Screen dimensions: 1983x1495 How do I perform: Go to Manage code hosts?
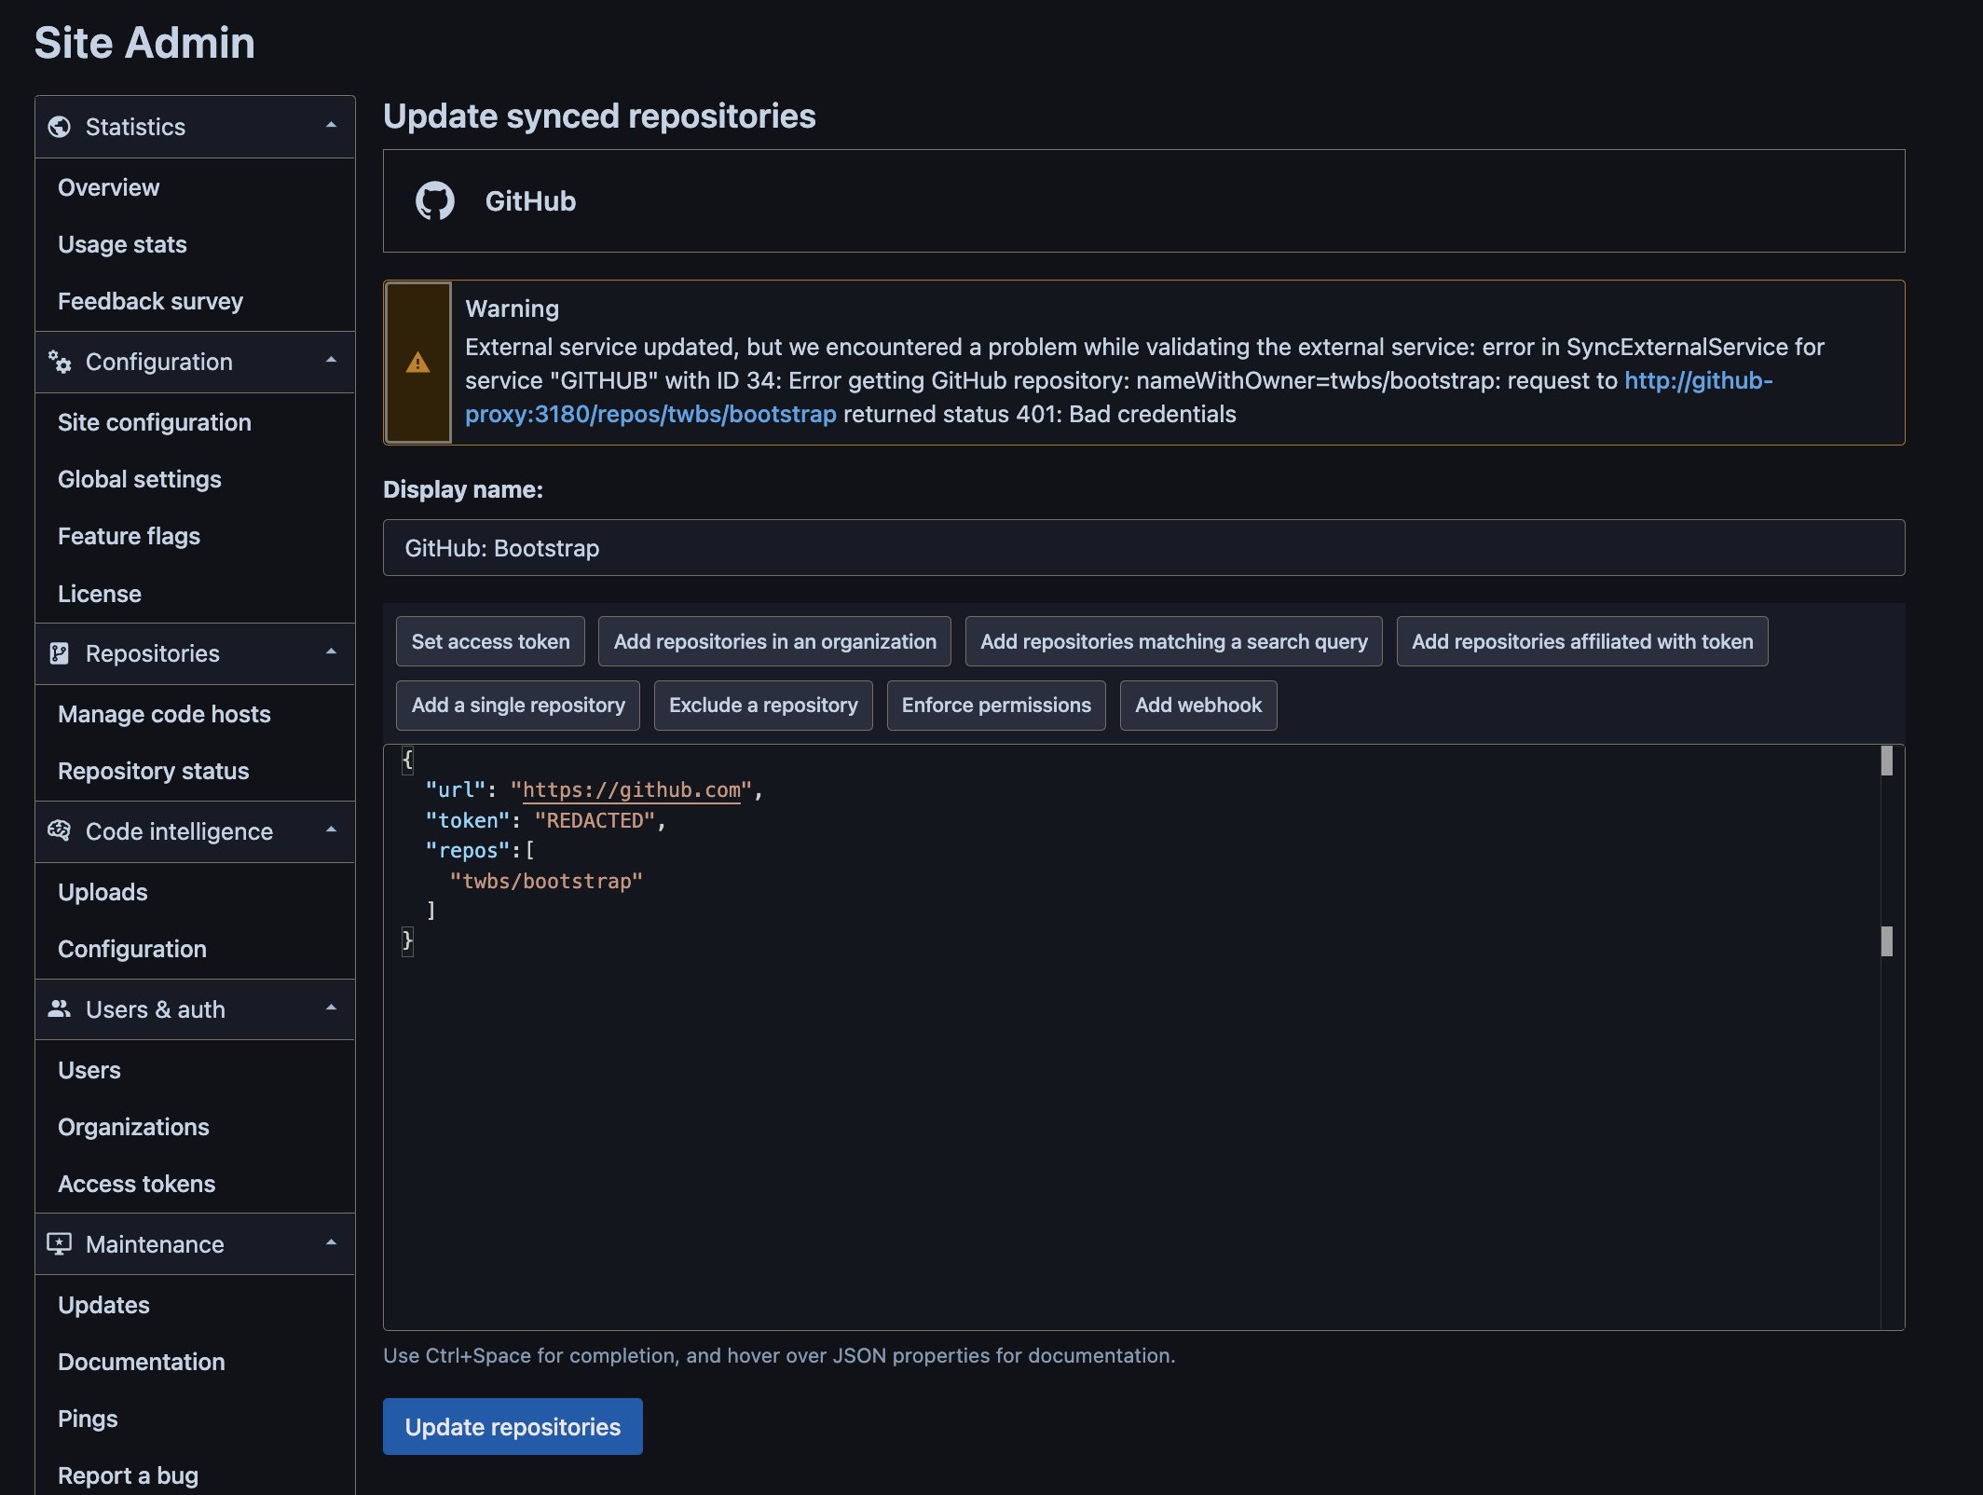(x=164, y=714)
